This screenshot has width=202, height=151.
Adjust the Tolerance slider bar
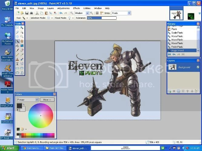[102, 18]
